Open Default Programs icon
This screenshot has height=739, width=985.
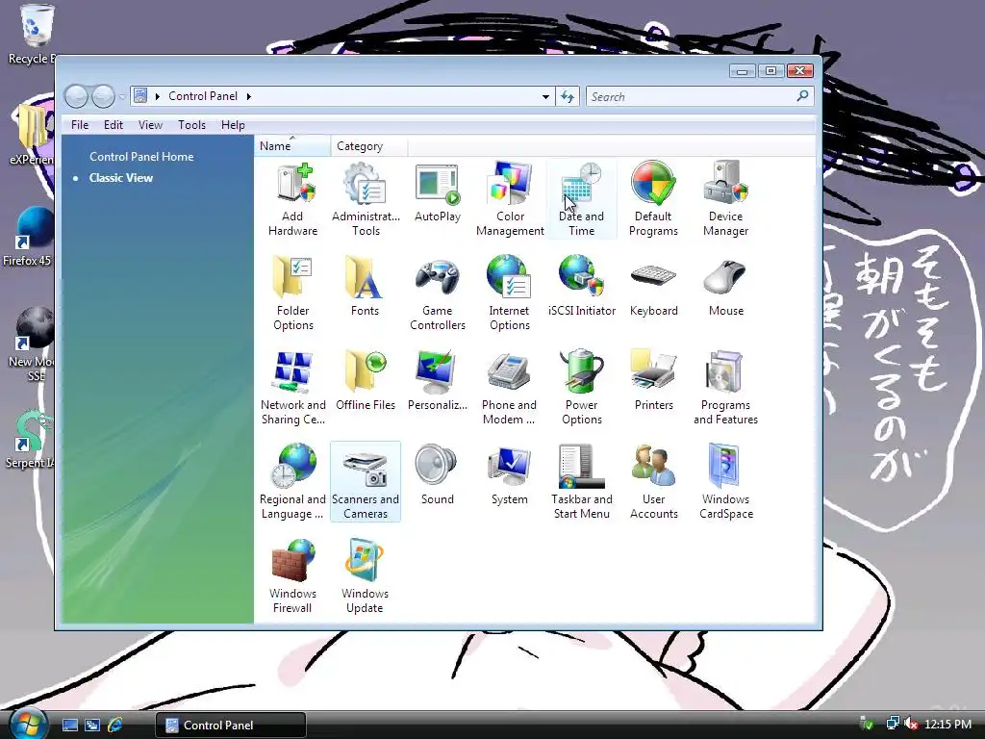click(653, 199)
